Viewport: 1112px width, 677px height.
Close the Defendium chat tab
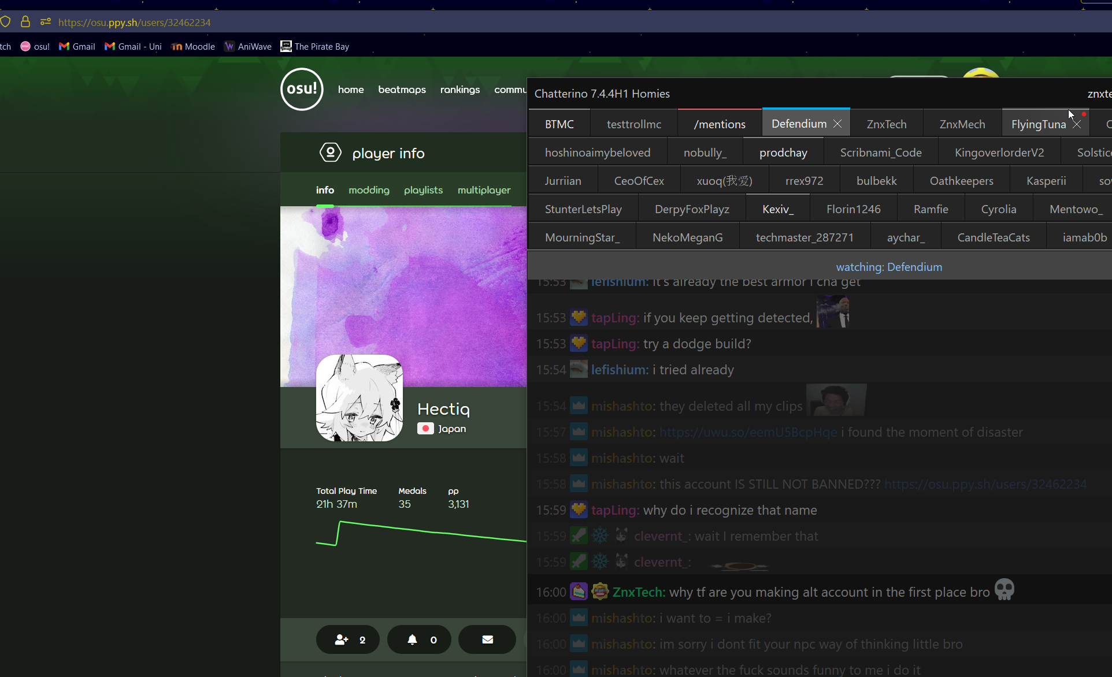(837, 124)
